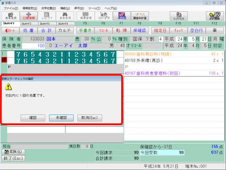
Task: Click patient name エーアイ 太郎
Action: click(x=71, y=46)
